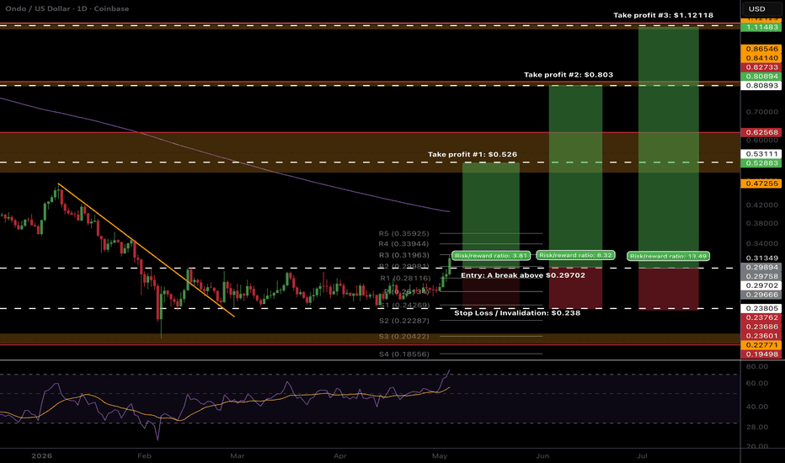Image resolution: width=785 pixels, height=463 pixels.
Task: Click the S3 (0.20422) pivot label
Action: [403, 337]
